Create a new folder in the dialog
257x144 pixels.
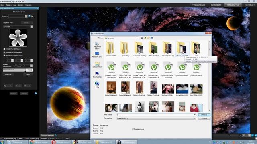click(148, 38)
